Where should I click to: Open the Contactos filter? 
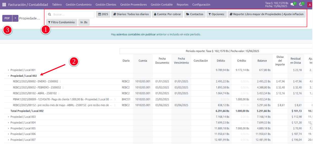pos(195,14)
